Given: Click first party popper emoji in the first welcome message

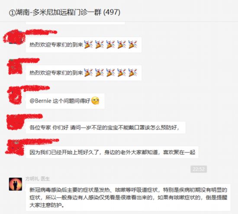Looking at the screenshot, I should coord(88,44).
